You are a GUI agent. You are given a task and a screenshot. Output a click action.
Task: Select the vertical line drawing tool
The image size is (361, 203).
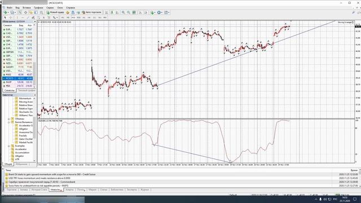[17, 17]
